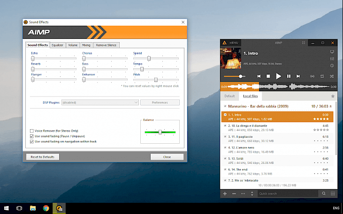Click the Tempo slider handle

(142, 69)
